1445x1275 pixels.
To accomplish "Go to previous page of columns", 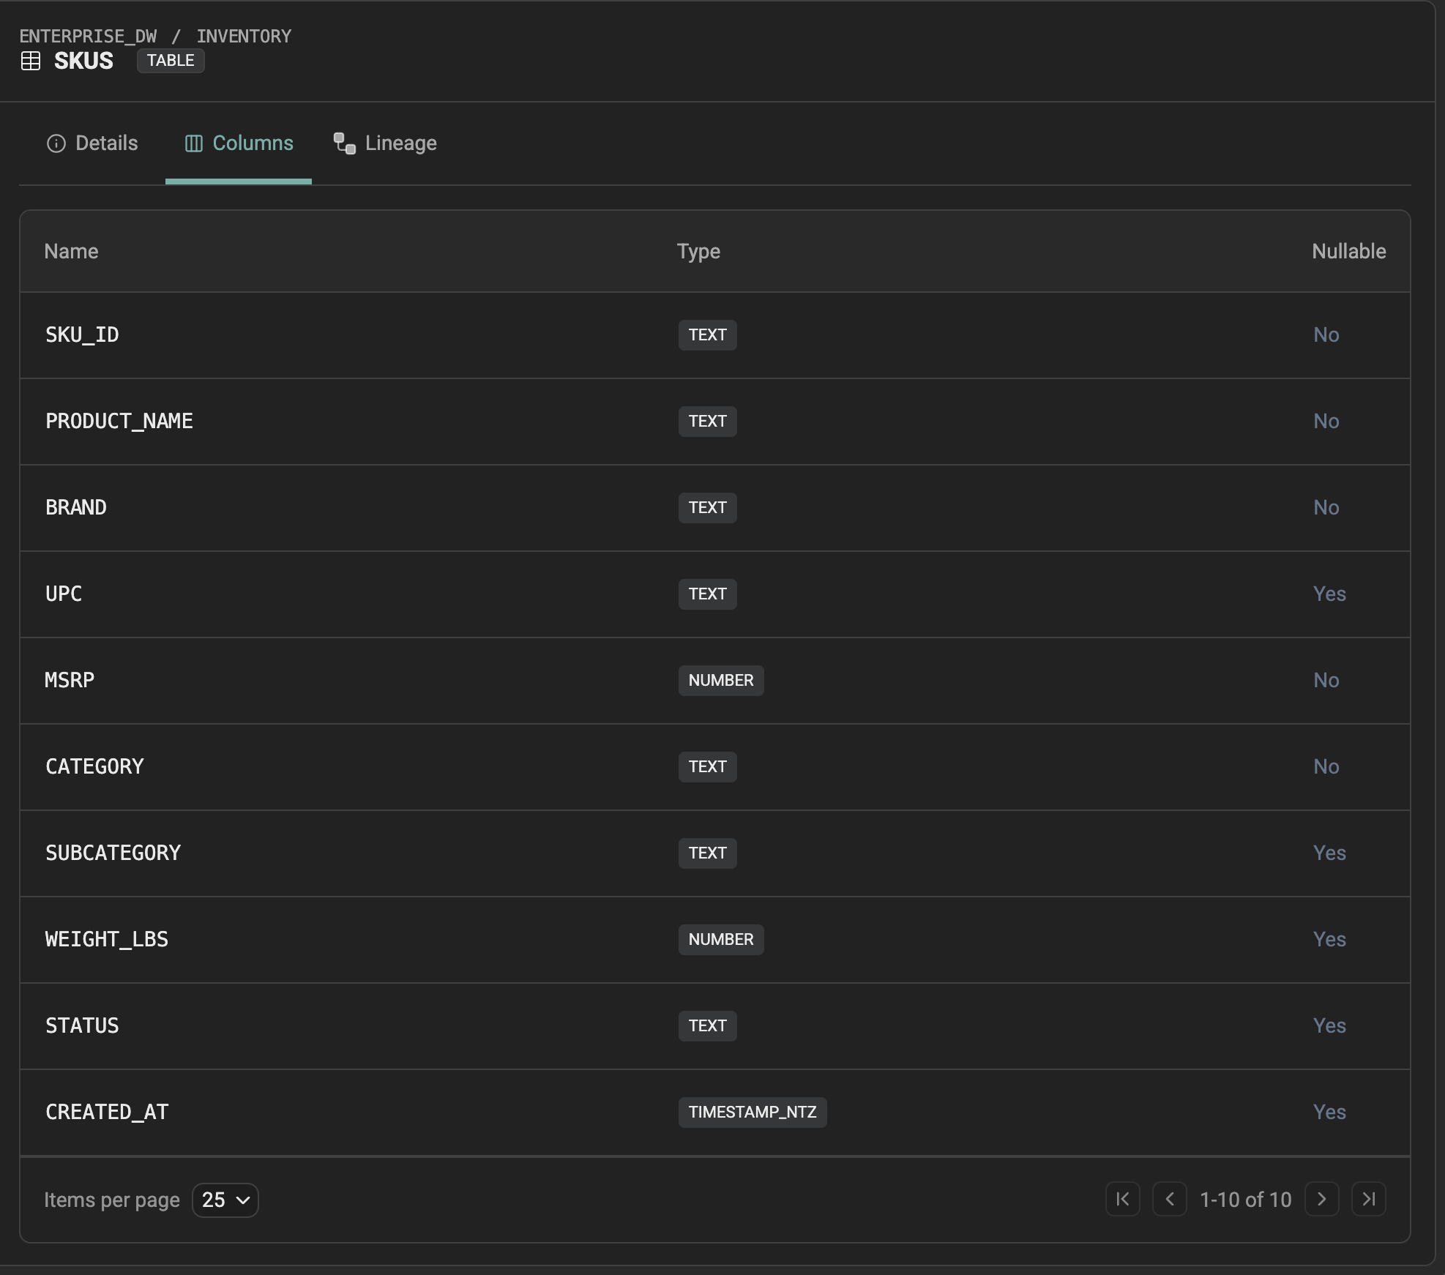I will coord(1169,1199).
